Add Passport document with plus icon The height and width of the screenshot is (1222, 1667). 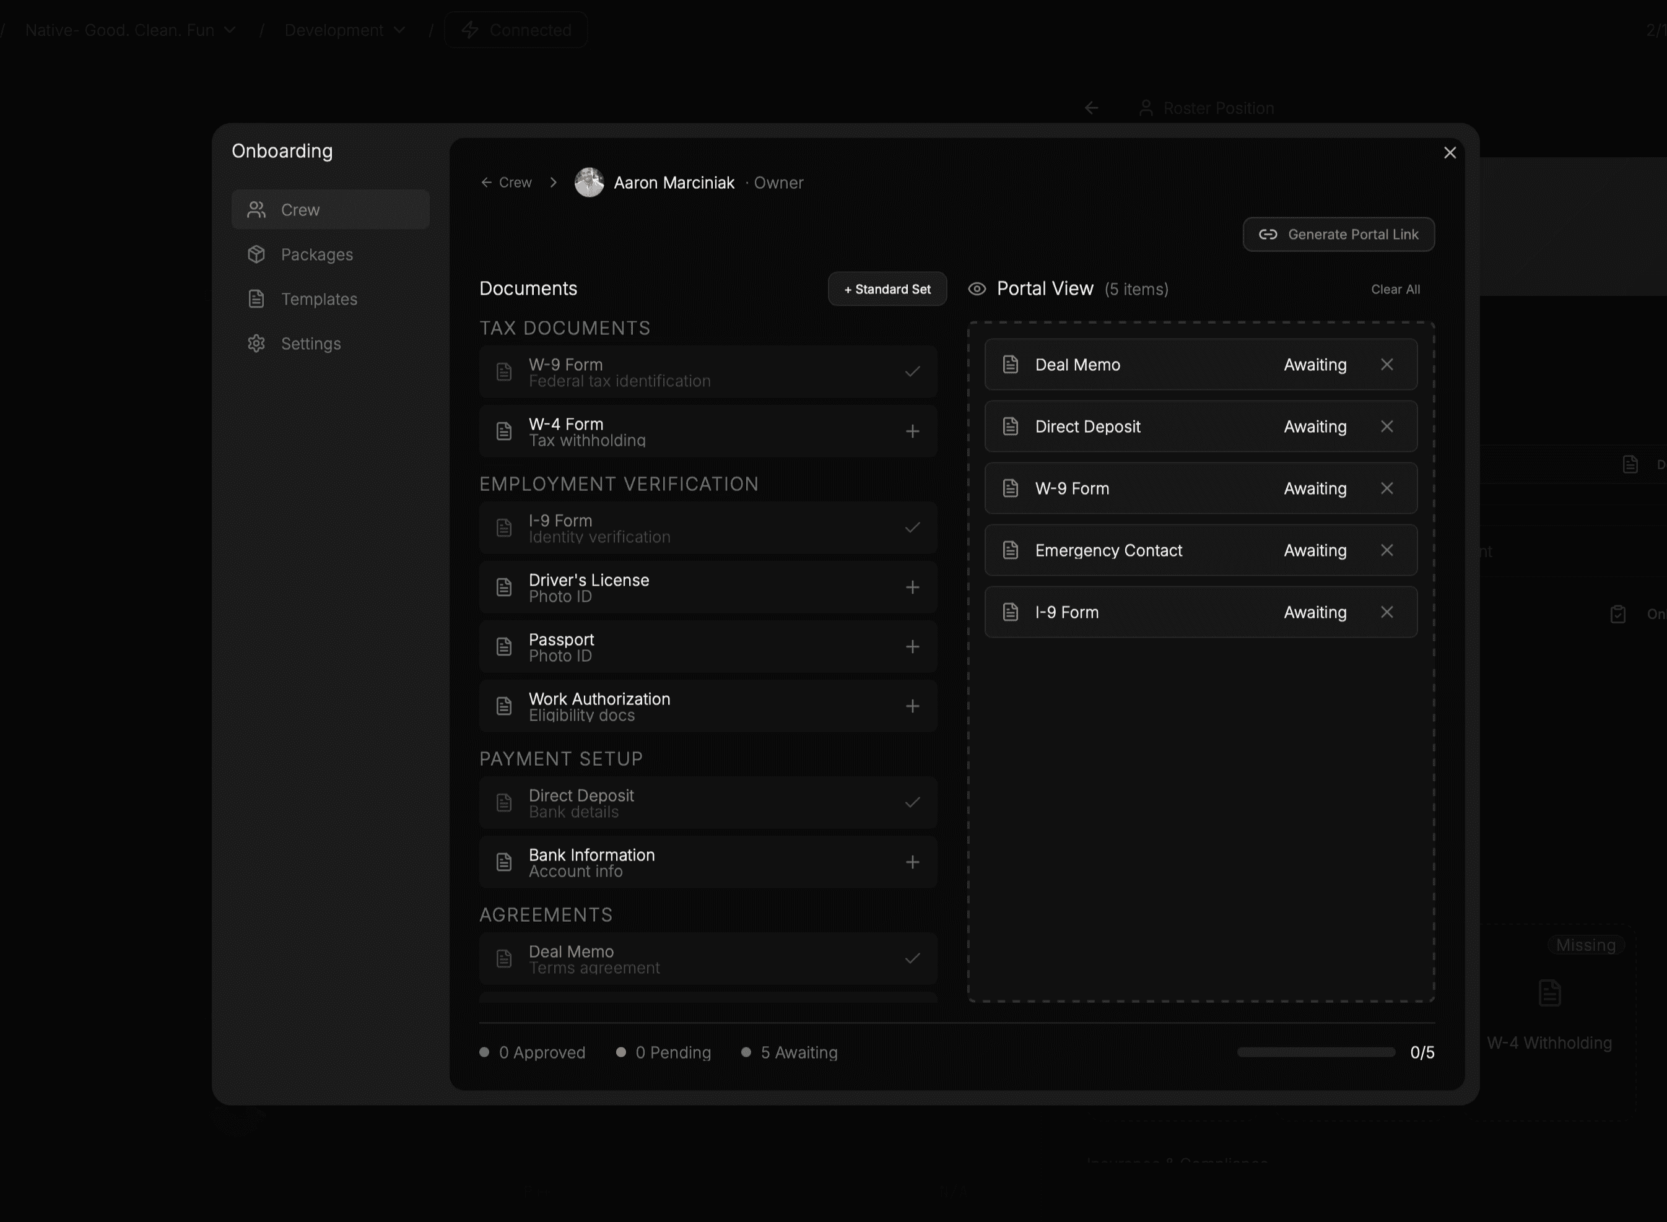tap(912, 646)
